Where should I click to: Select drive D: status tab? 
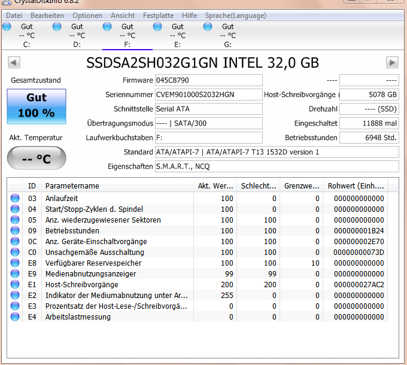coord(77,35)
